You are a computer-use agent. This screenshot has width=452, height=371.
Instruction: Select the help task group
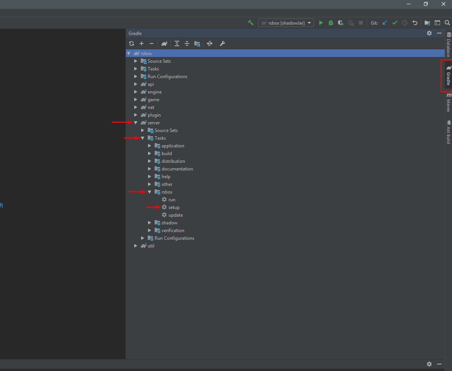(x=166, y=177)
